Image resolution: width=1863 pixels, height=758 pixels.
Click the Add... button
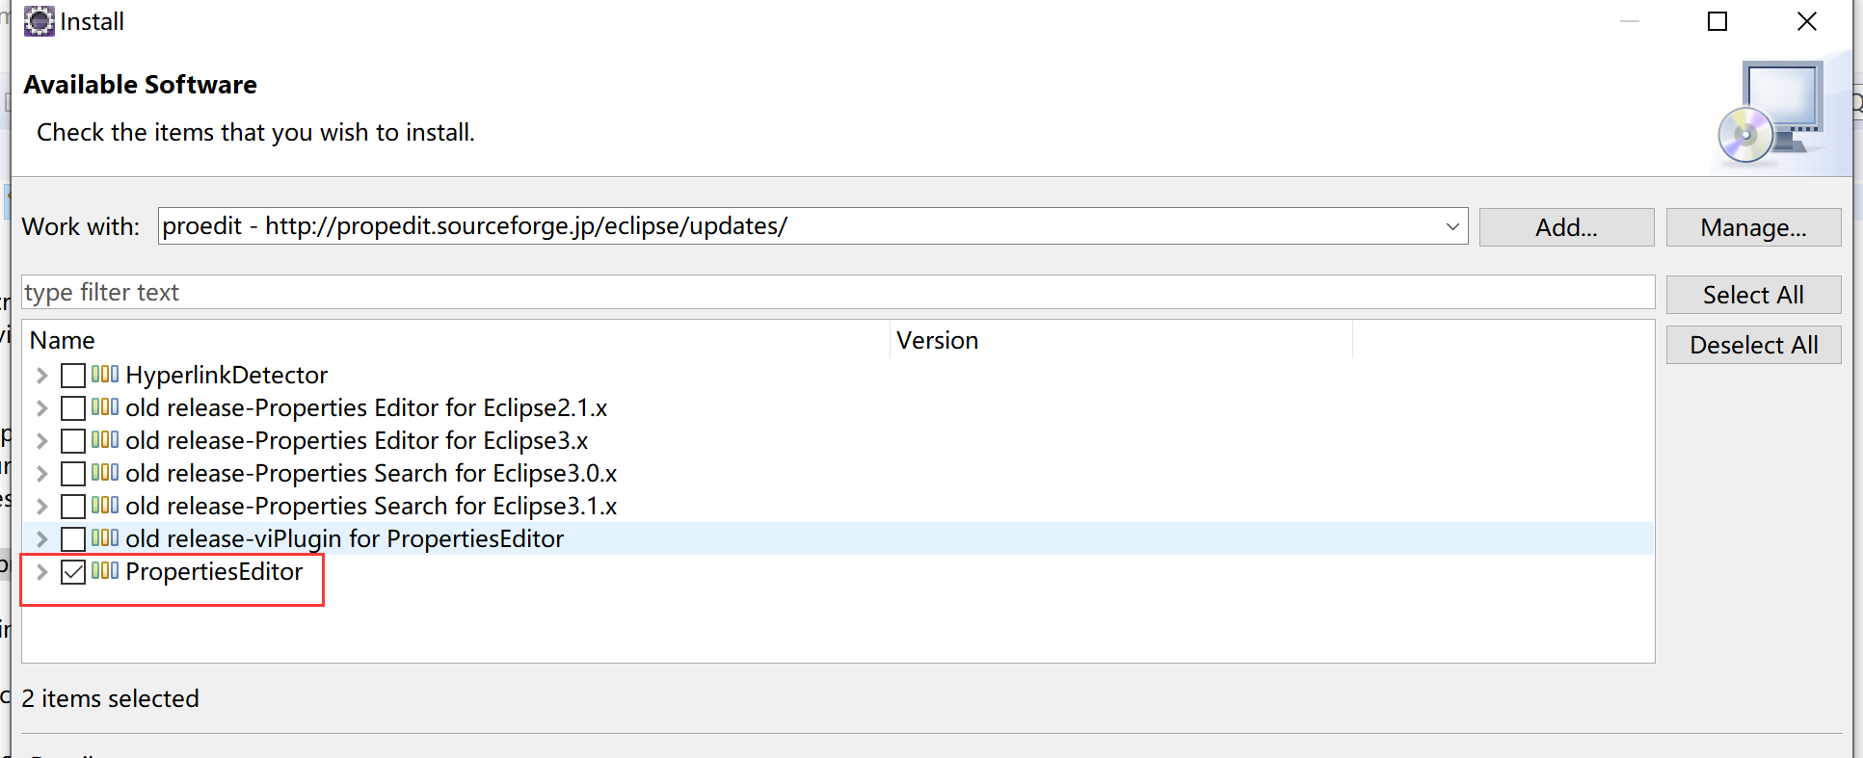(x=1566, y=227)
